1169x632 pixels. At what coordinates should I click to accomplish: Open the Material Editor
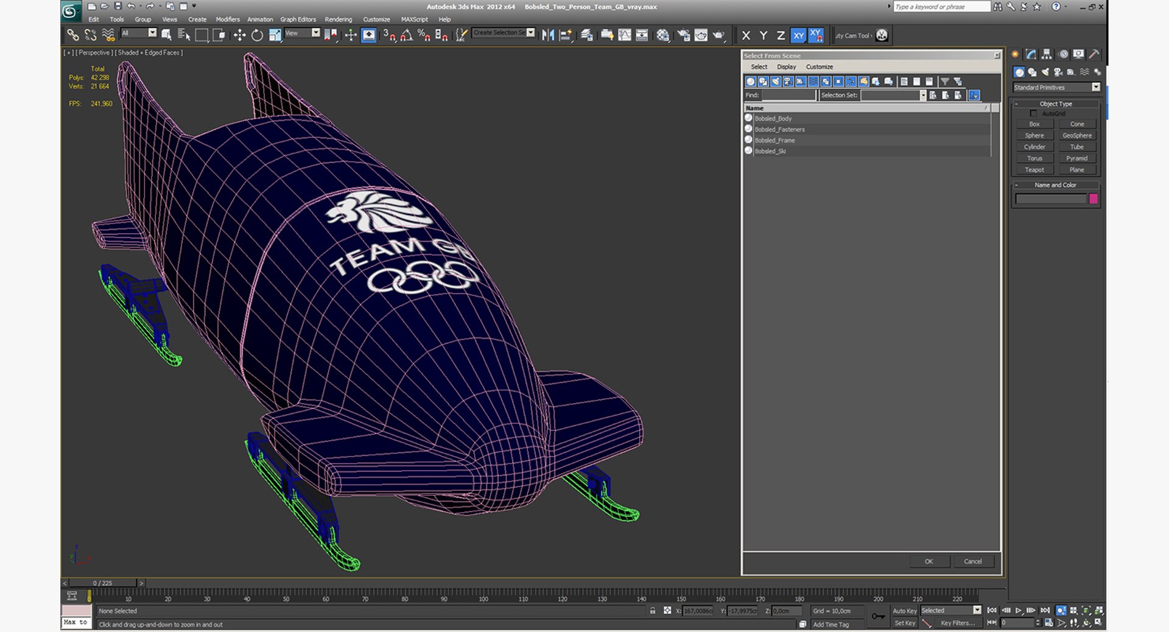pyautogui.click(x=662, y=35)
